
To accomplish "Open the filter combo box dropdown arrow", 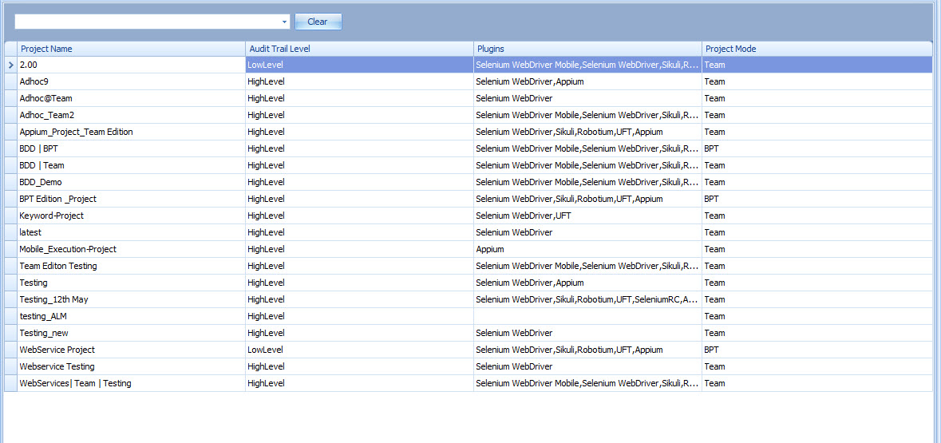I will [284, 22].
